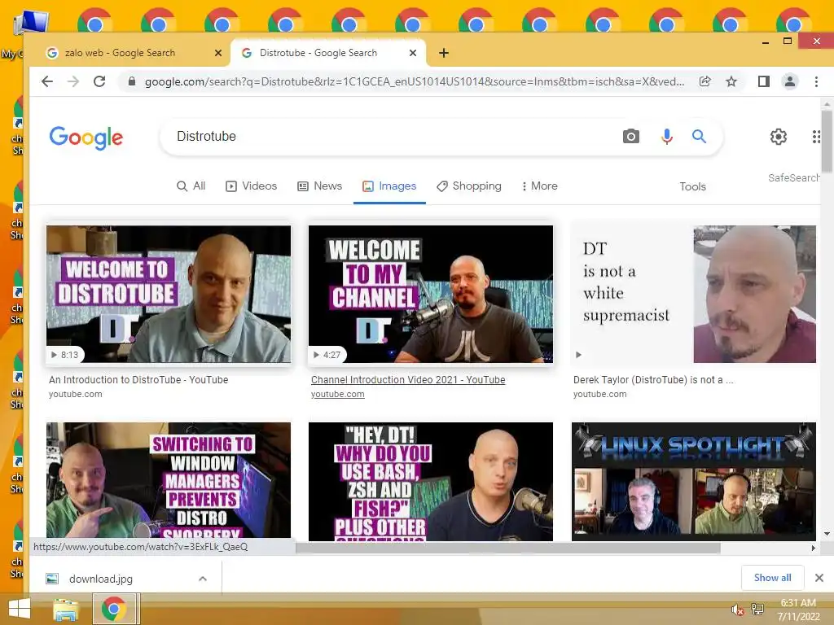Bookmark this page with the star

coord(731,81)
